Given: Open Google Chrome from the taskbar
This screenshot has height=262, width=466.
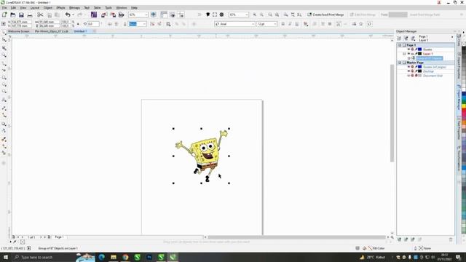Looking at the screenshot, I should (x=125, y=257).
